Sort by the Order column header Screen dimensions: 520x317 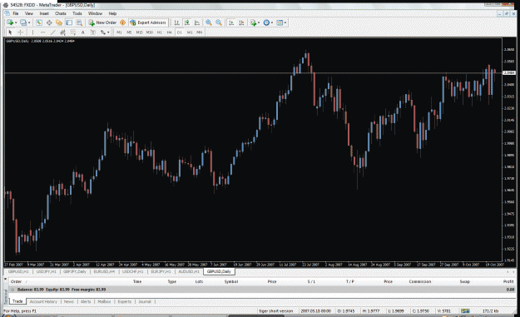pyautogui.click(x=16, y=281)
